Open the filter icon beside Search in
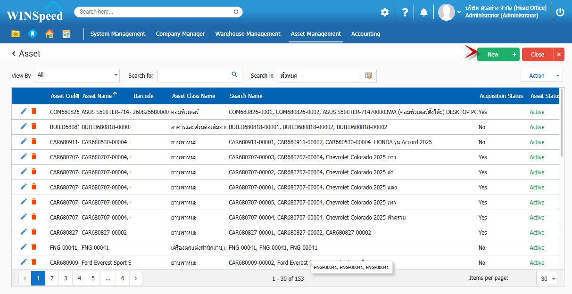This screenshot has width=572, height=294. [369, 76]
